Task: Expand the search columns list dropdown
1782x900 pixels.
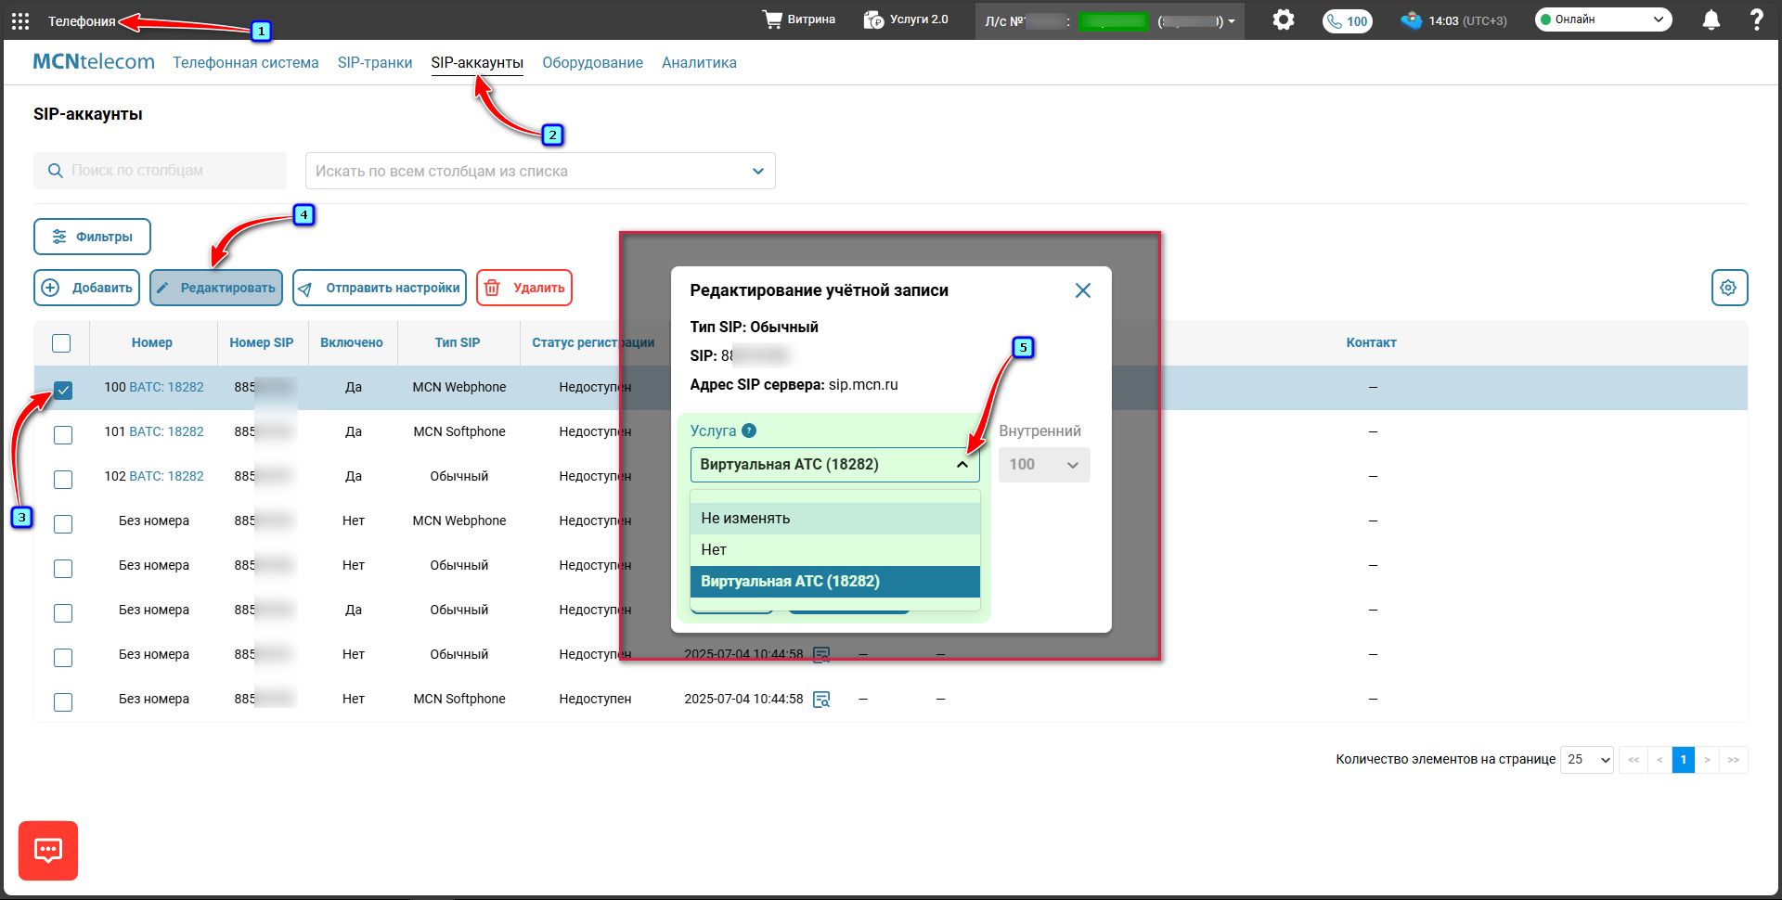Action: tap(540, 171)
